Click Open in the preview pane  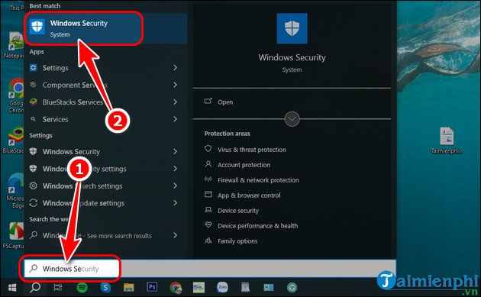225,102
